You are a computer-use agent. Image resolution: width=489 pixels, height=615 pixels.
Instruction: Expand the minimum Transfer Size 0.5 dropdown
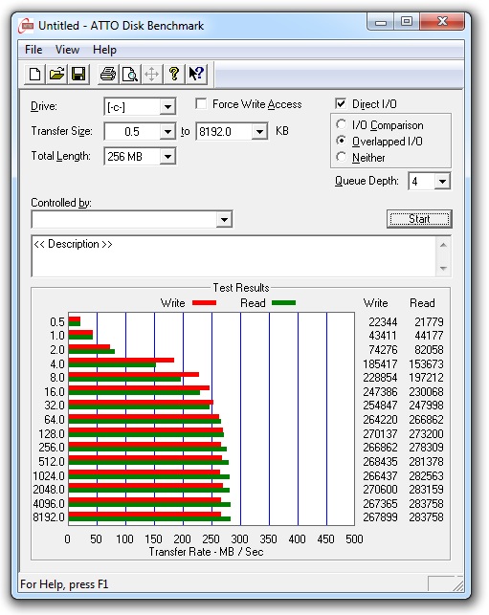click(x=167, y=131)
